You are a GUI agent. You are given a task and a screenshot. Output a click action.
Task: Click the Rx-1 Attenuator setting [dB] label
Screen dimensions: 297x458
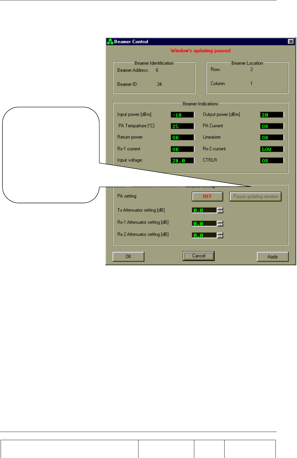tap(143, 222)
